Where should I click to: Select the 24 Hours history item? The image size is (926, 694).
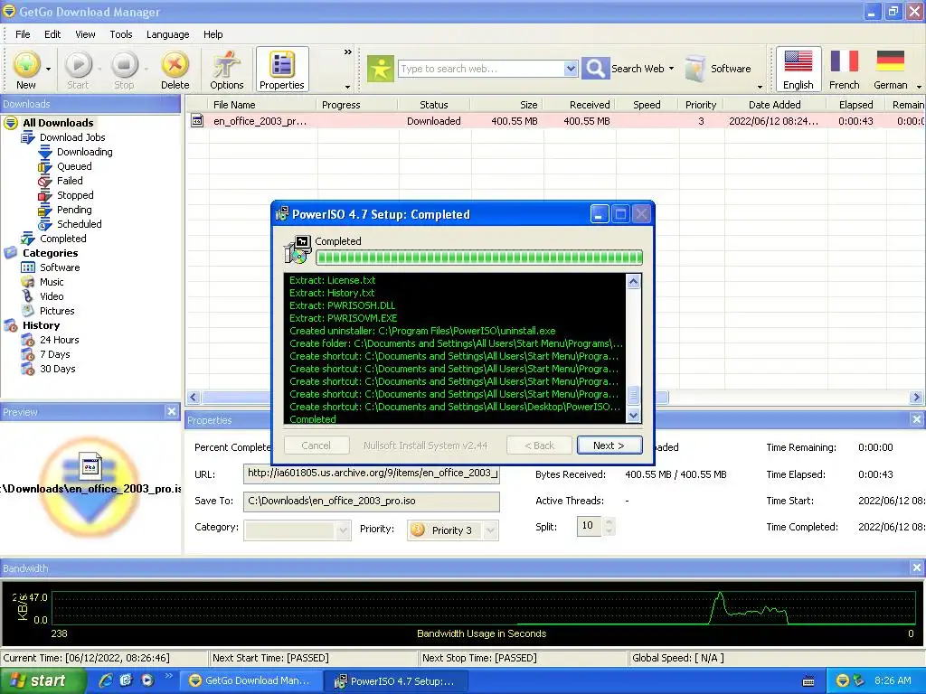point(59,340)
